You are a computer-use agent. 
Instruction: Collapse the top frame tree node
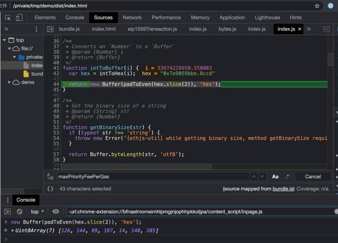4,40
